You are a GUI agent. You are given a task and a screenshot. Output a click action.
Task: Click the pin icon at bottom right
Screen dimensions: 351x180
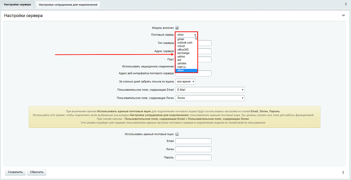click(x=343, y=172)
